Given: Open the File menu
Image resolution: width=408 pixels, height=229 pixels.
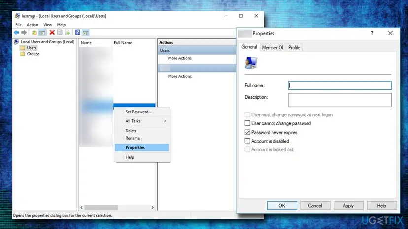Looking at the screenshot, I should (18, 25).
